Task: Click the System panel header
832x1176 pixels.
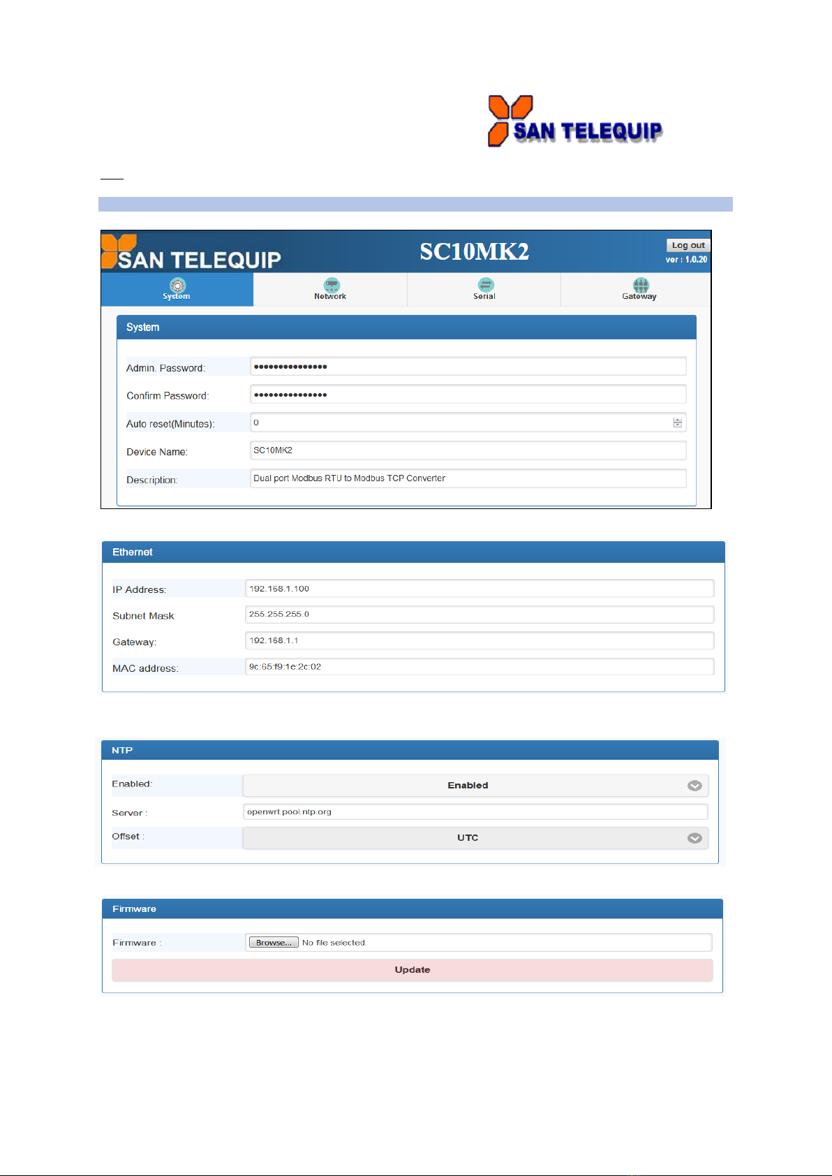Action: pos(406,328)
